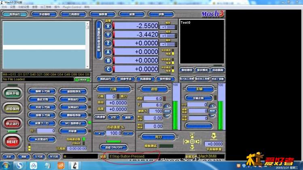Jog Y- using the yellow down arrow
303x170 pixels.
tap(192, 147)
